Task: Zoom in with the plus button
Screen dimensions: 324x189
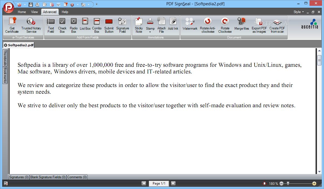Action: (x=314, y=183)
